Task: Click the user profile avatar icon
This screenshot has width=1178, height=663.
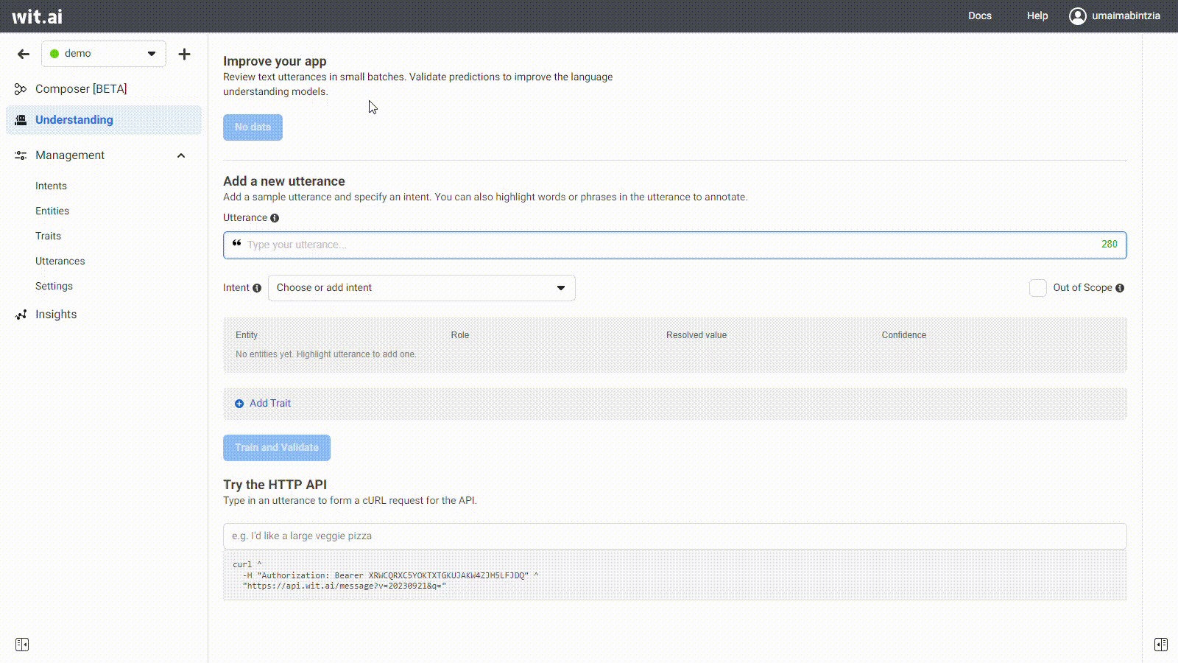Action: coord(1077,15)
